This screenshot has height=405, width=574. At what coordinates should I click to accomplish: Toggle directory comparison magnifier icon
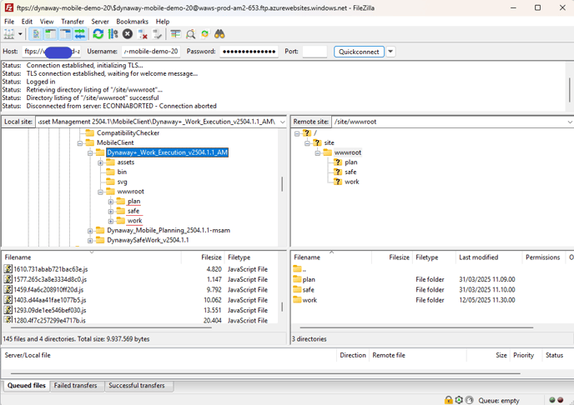(190, 34)
